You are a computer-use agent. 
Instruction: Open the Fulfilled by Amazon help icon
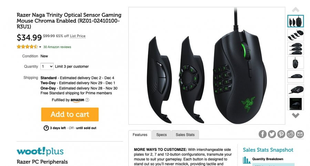click(x=87, y=100)
